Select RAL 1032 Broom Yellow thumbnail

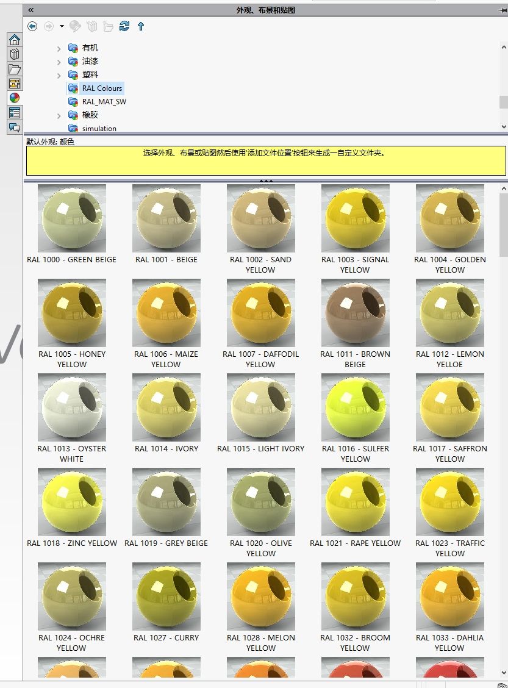tap(356, 597)
